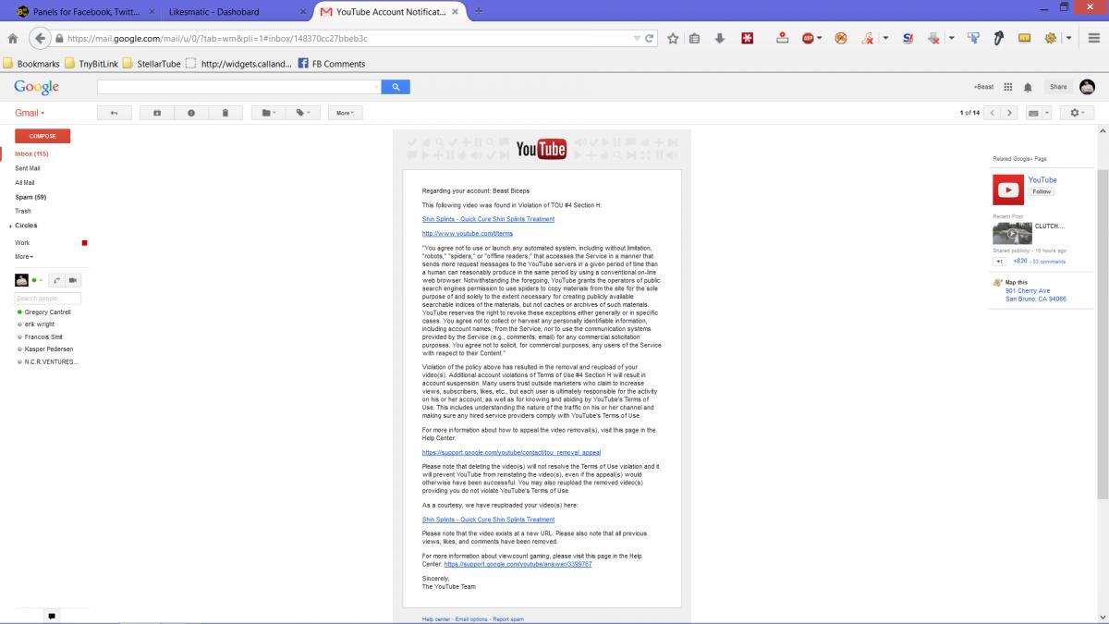Bookmark this page with the star icon

coord(673,39)
